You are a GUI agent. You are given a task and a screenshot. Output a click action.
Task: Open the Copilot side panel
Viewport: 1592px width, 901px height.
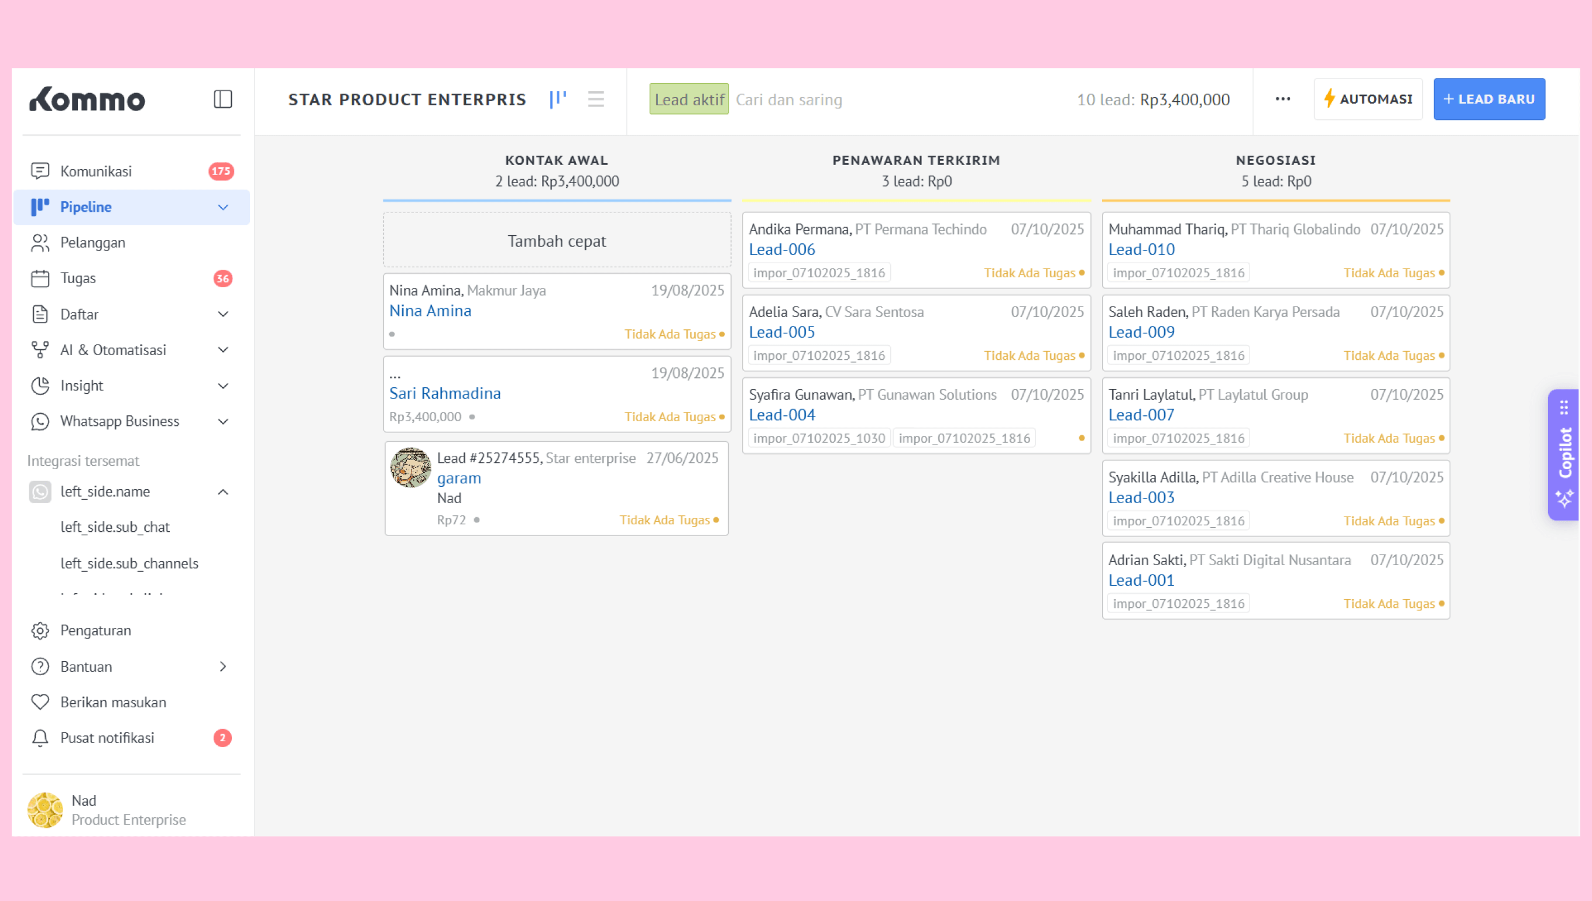(x=1564, y=454)
